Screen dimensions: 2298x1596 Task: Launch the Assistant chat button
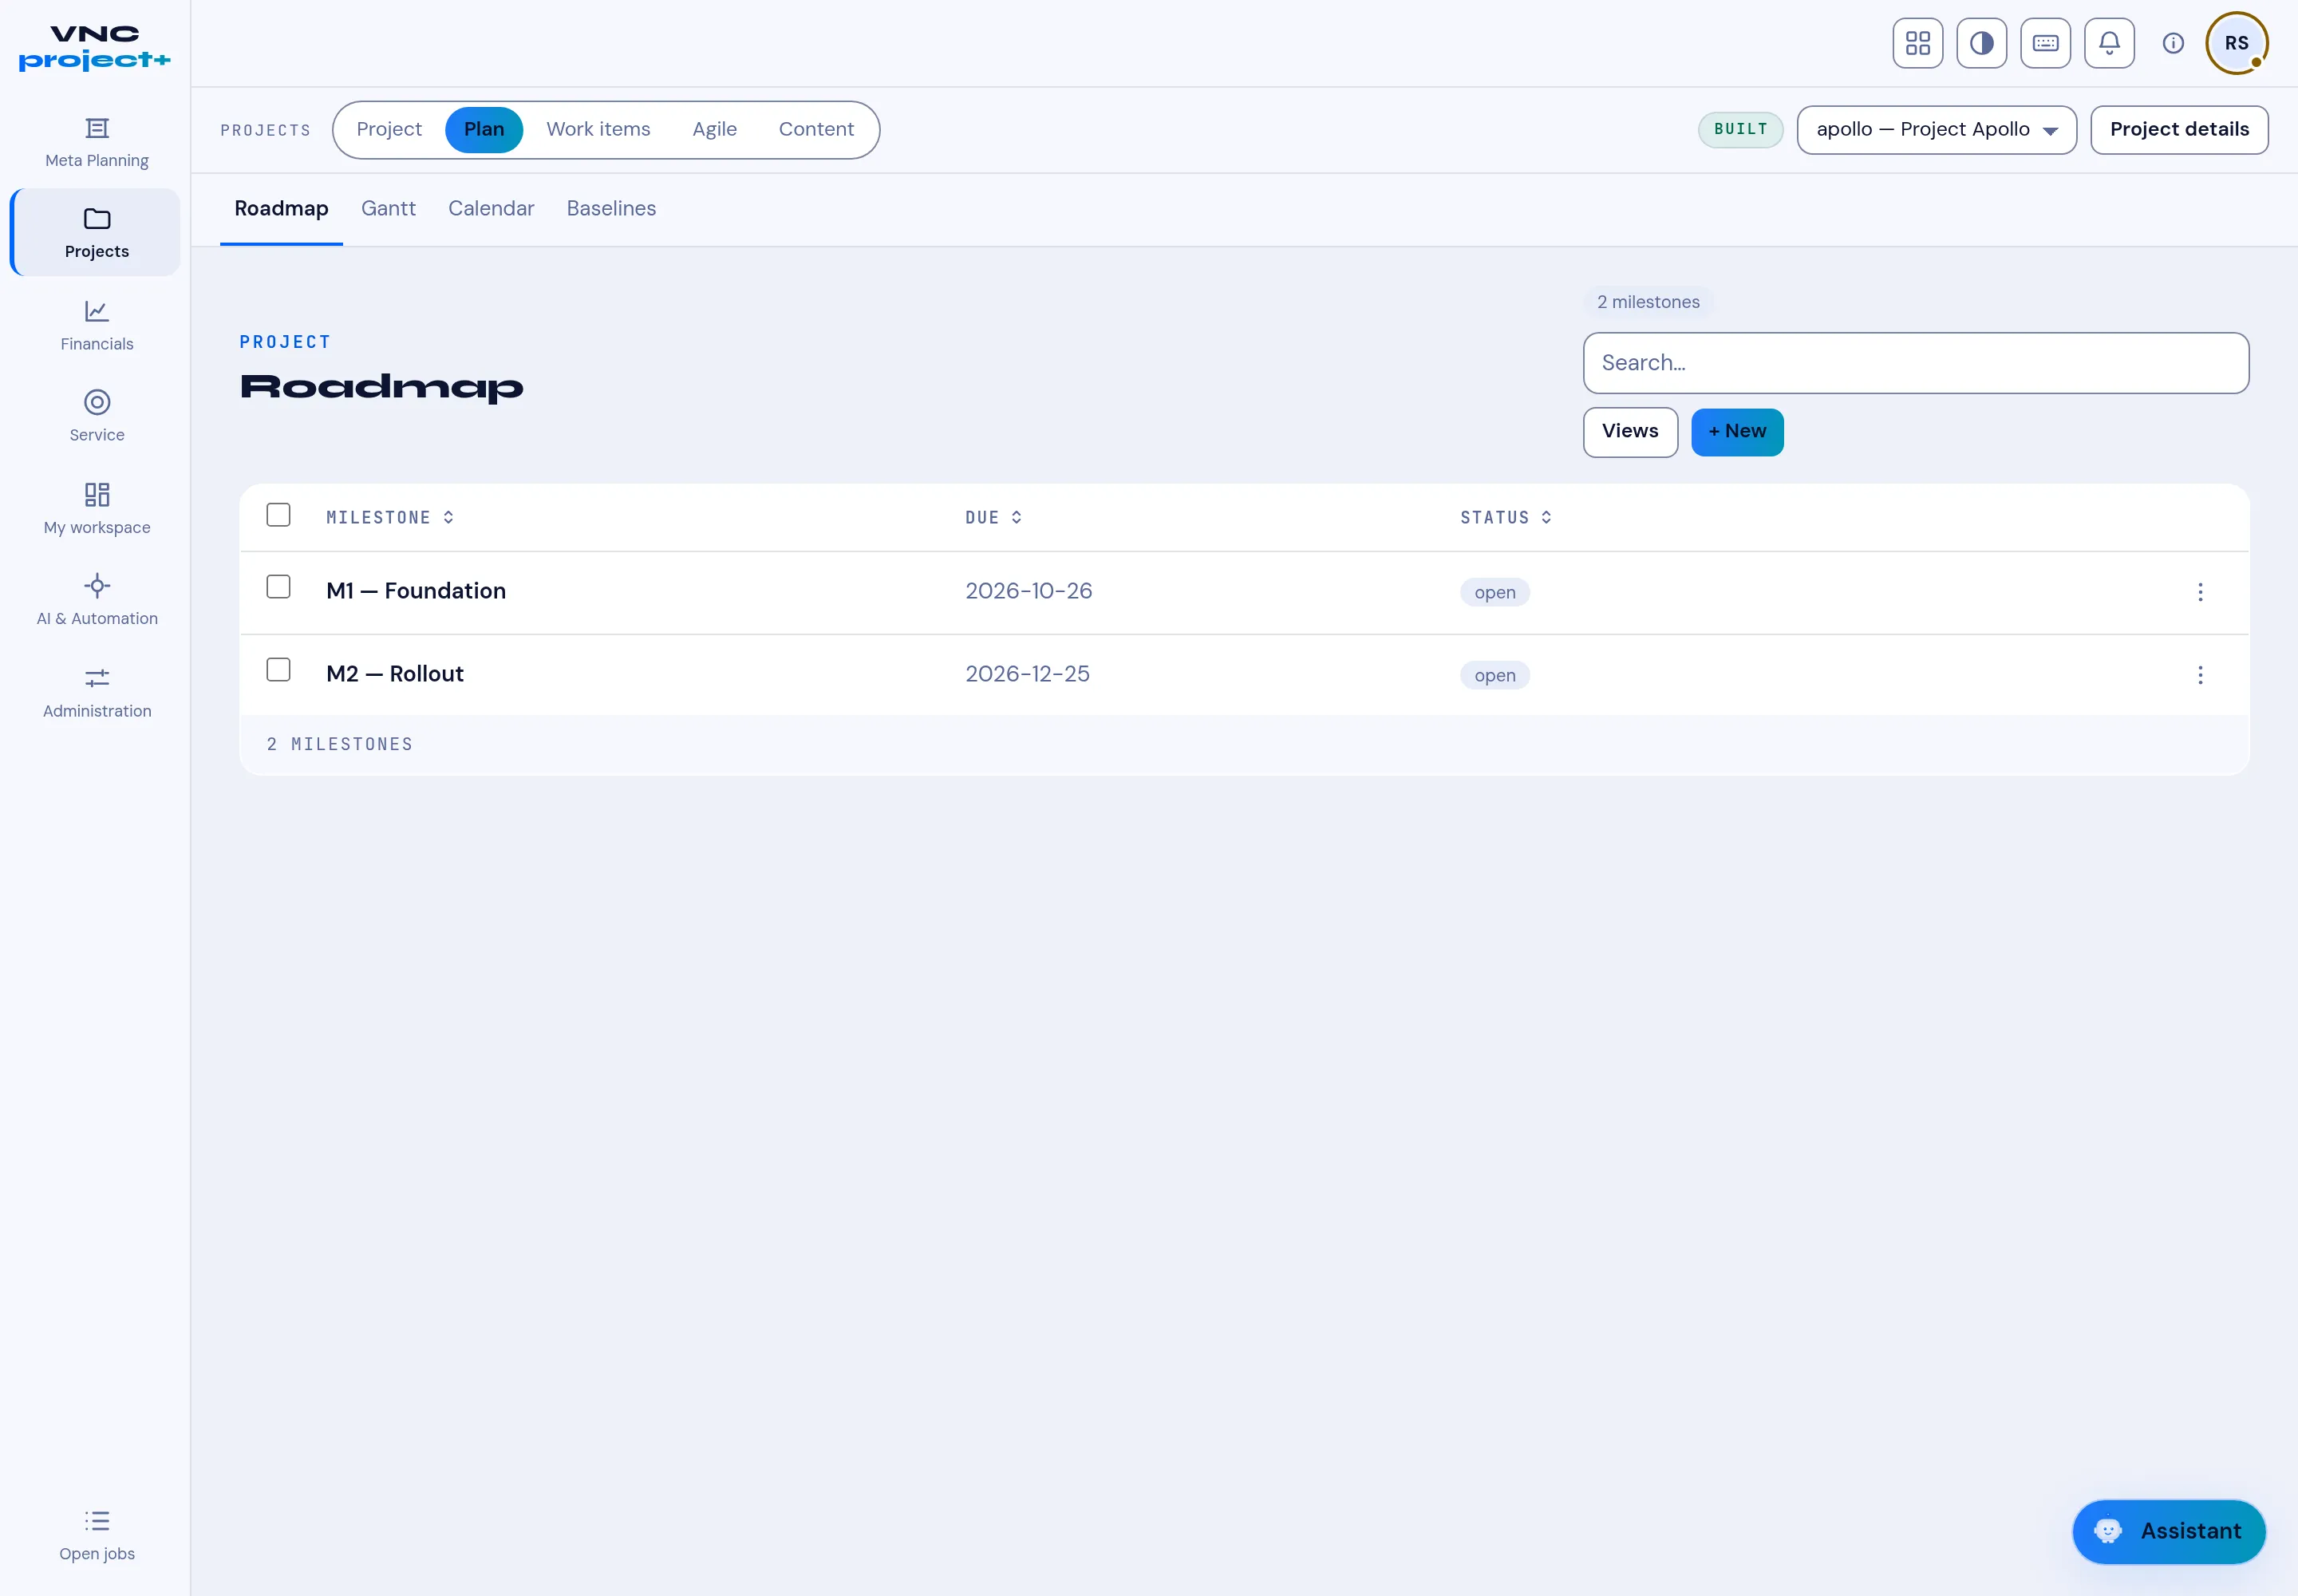click(x=2168, y=1531)
